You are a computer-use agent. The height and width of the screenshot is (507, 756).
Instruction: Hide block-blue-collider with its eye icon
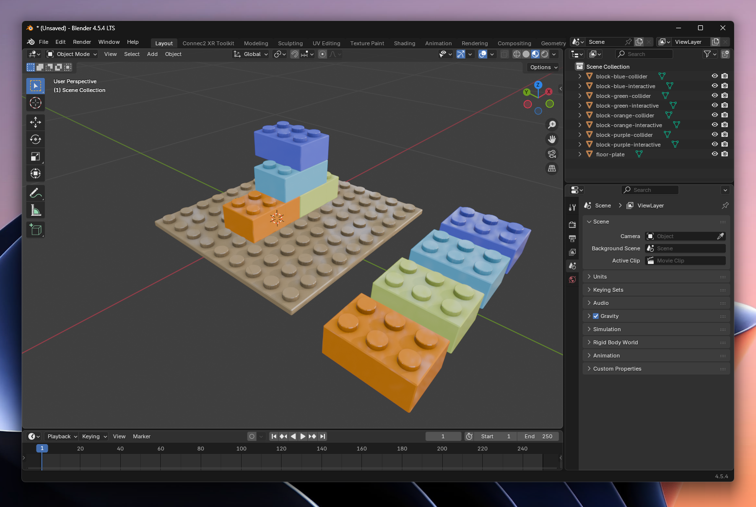pos(715,76)
